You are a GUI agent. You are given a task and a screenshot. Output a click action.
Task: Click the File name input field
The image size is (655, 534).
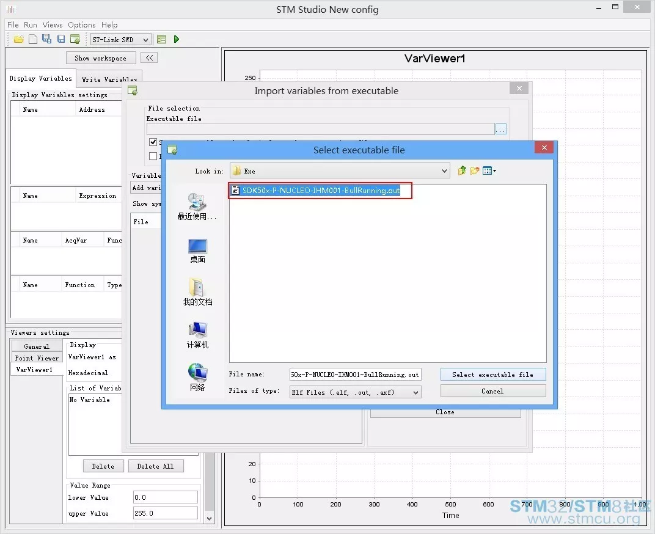point(355,375)
